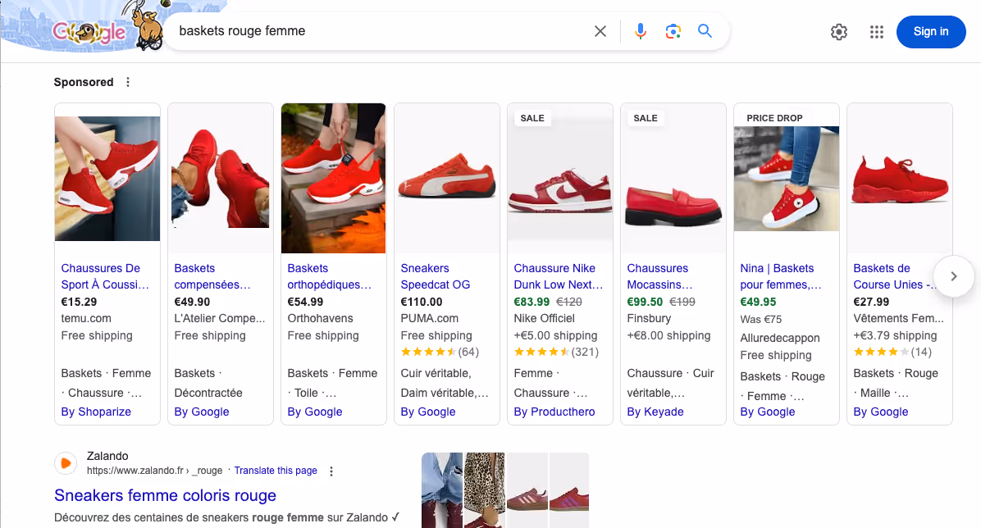Open 'Baskets orthopédiques…' product link
Screen dimensions: 981x528
pos(329,276)
